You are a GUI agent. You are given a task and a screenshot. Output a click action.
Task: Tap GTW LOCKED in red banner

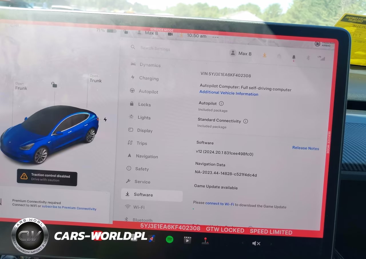pyautogui.click(x=225, y=230)
